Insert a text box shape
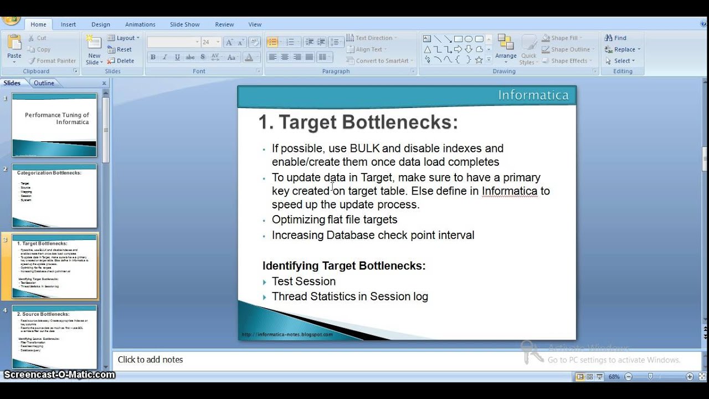Viewport: 709px width, 399px height. [427, 39]
